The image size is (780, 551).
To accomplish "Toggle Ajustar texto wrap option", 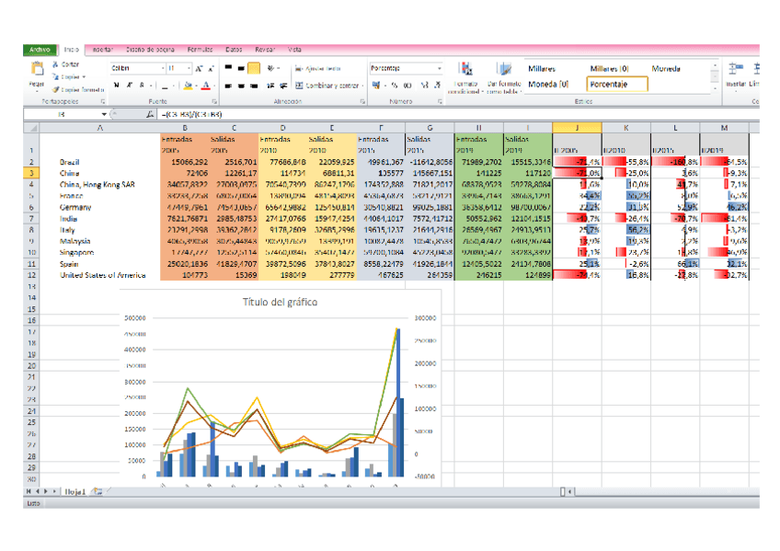I will (317, 69).
